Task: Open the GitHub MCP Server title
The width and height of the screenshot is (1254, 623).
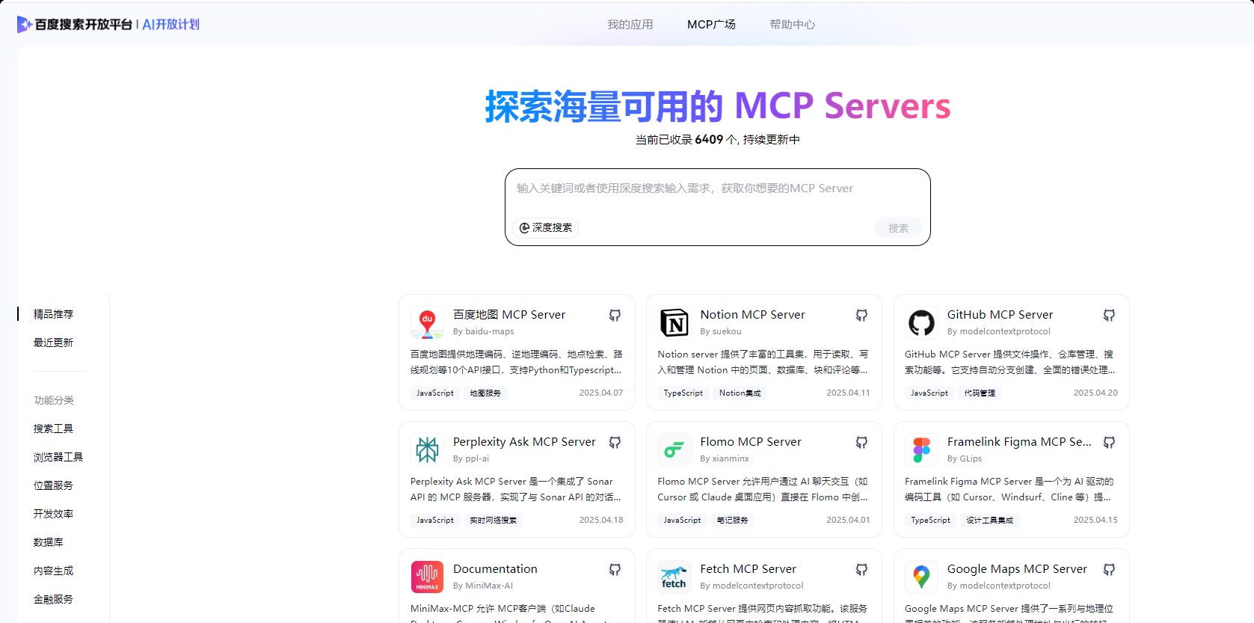Action: [1000, 315]
